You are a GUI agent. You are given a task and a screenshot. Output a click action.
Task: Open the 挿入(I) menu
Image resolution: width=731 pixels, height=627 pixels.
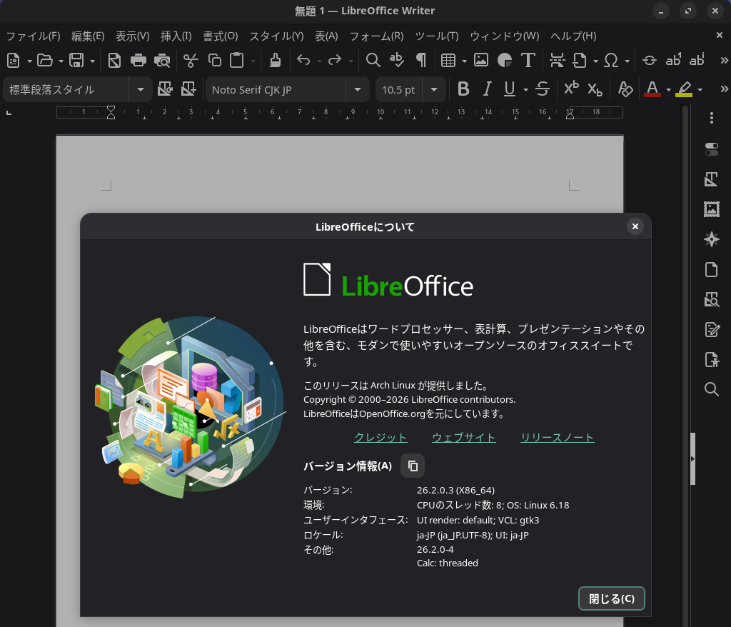[176, 36]
